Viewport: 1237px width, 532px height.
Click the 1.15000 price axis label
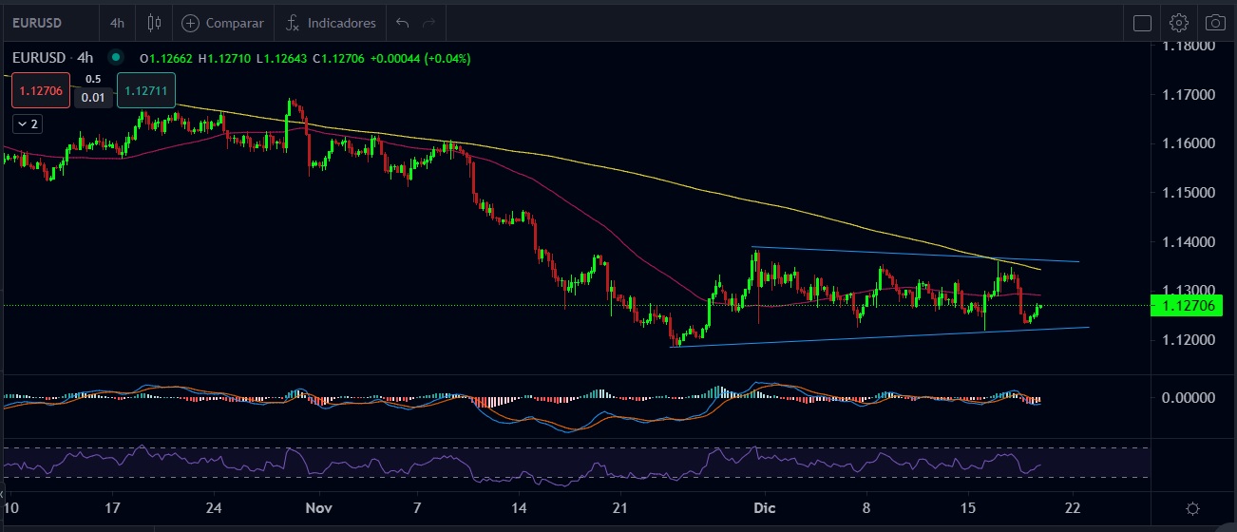point(1190,193)
